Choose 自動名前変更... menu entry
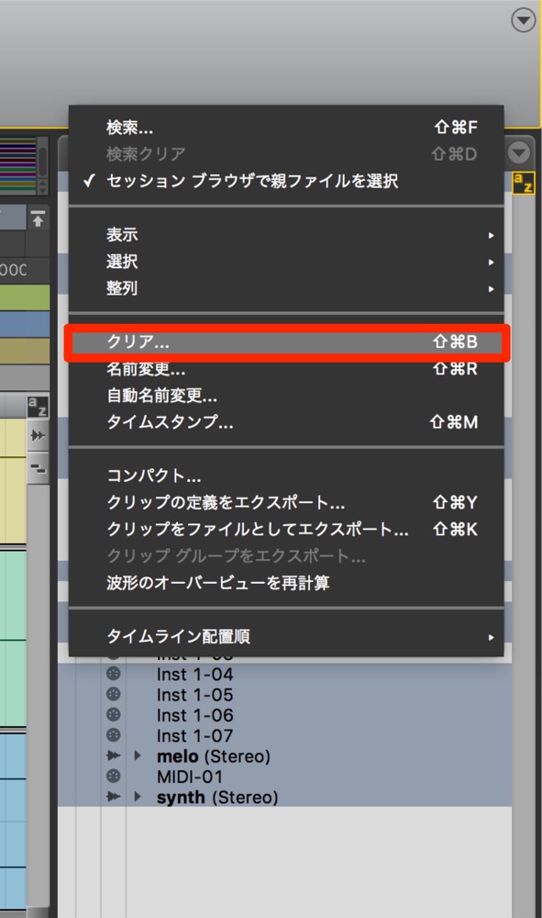The image size is (542, 918). coord(286,395)
